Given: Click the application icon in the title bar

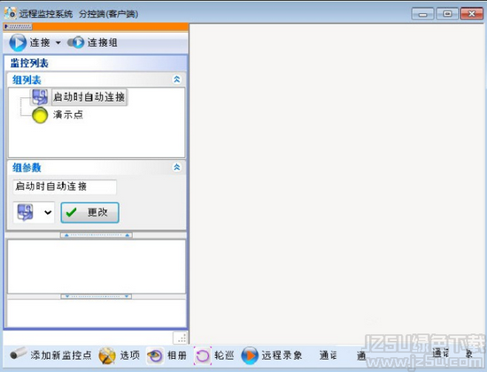Looking at the screenshot, I should coord(11,13).
